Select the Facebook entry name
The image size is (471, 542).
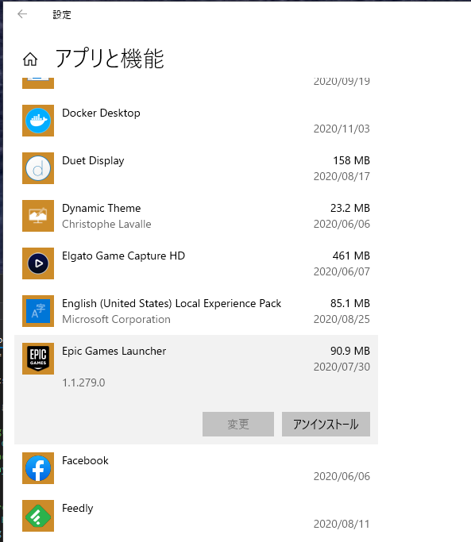tap(85, 461)
